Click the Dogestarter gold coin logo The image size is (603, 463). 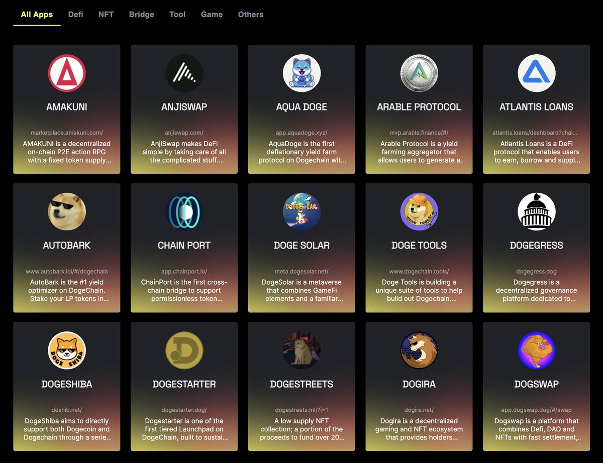point(184,351)
